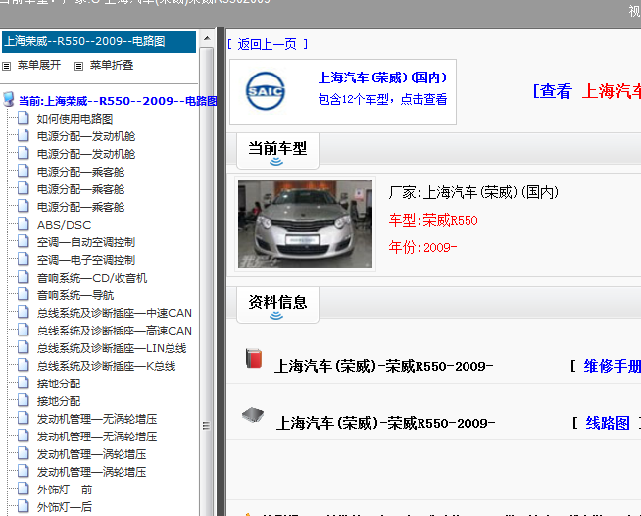Open 外饰灯—后 diagram
The height and width of the screenshot is (516, 641).
(64, 507)
